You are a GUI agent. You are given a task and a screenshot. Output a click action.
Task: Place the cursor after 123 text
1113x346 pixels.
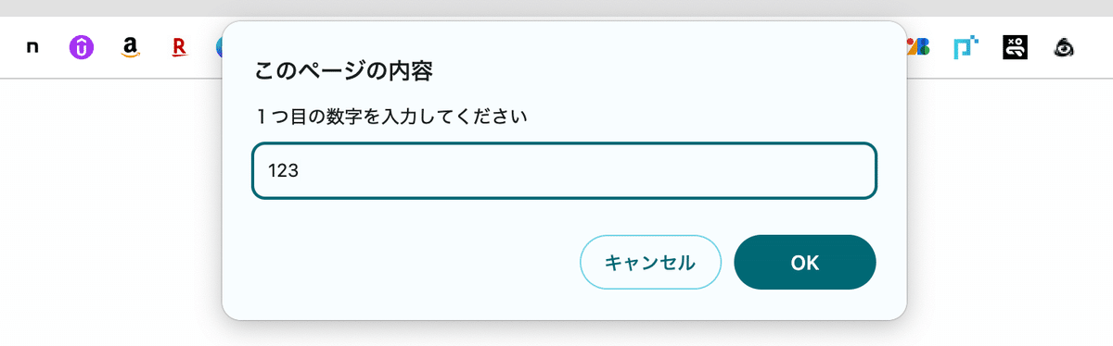299,170
